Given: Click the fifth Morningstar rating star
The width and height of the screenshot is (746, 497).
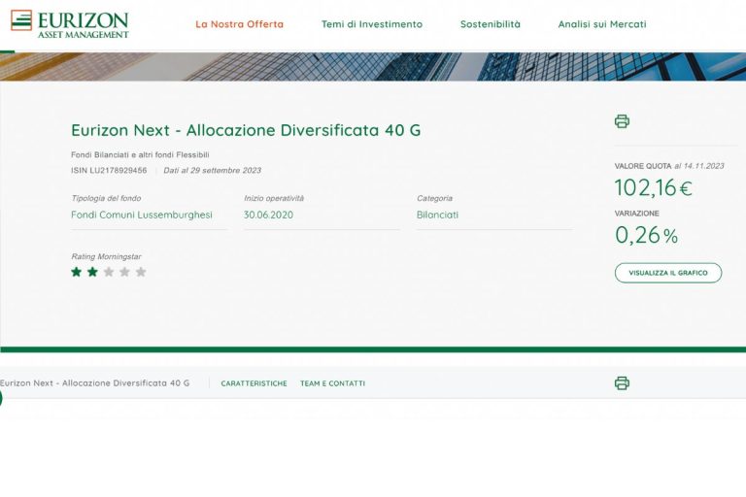Looking at the screenshot, I should (141, 272).
